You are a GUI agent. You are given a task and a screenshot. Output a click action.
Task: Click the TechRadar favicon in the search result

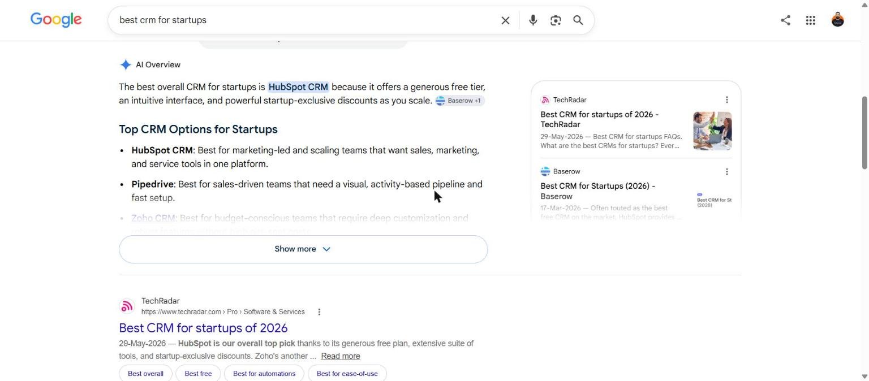[127, 306]
